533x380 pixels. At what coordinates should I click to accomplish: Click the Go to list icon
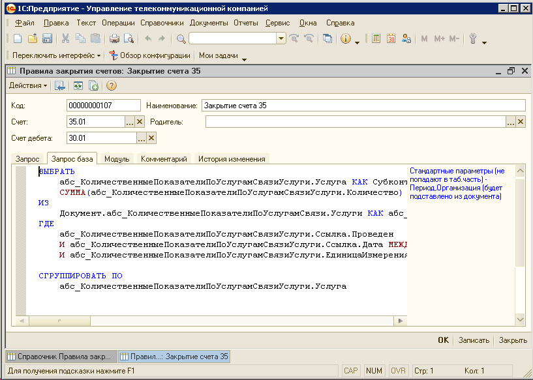pyautogui.click(x=60, y=85)
